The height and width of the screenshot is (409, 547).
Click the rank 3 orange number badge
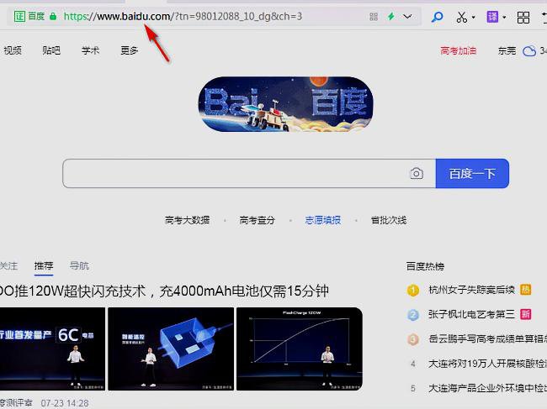pos(413,339)
